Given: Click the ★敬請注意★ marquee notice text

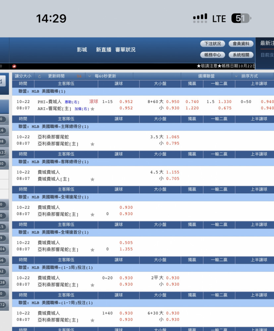Looking at the screenshot, I should tap(226, 66).
